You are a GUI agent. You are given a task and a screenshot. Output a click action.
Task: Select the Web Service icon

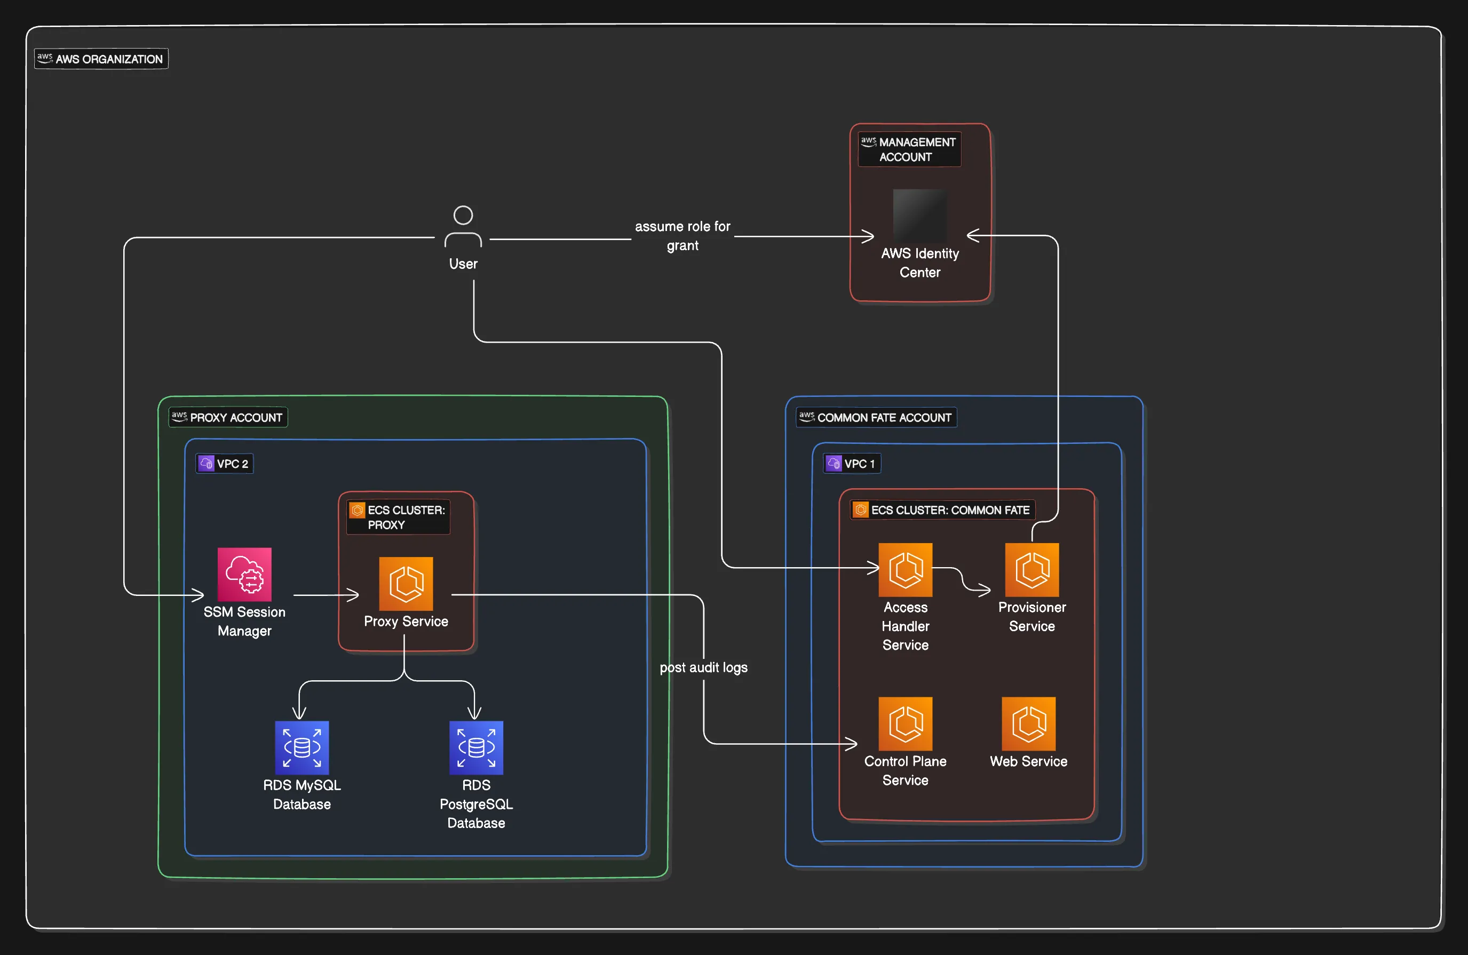1029,724
